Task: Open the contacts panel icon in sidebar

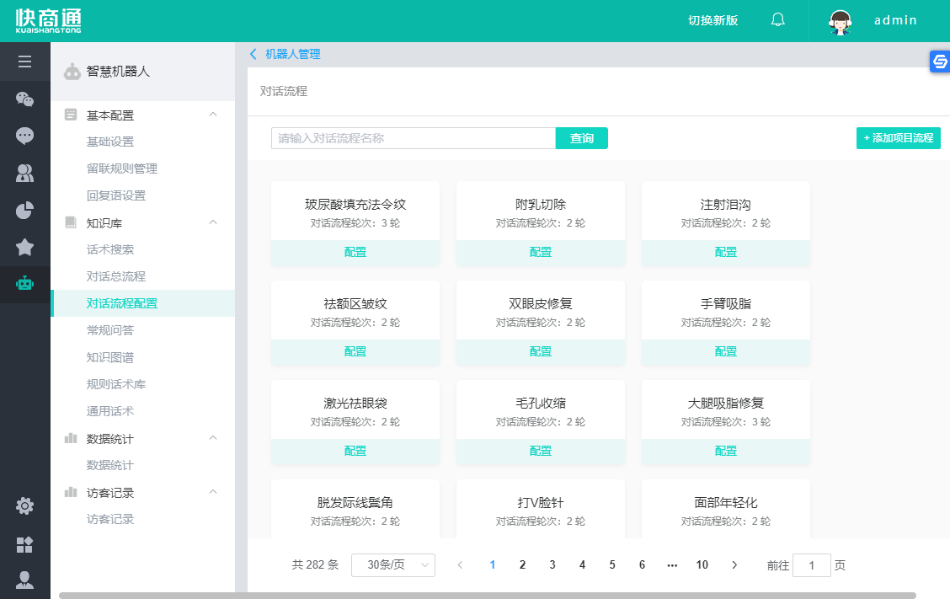Action: [25, 173]
